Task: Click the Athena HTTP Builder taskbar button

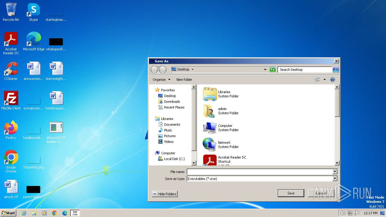Action: click(x=75, y=213)
